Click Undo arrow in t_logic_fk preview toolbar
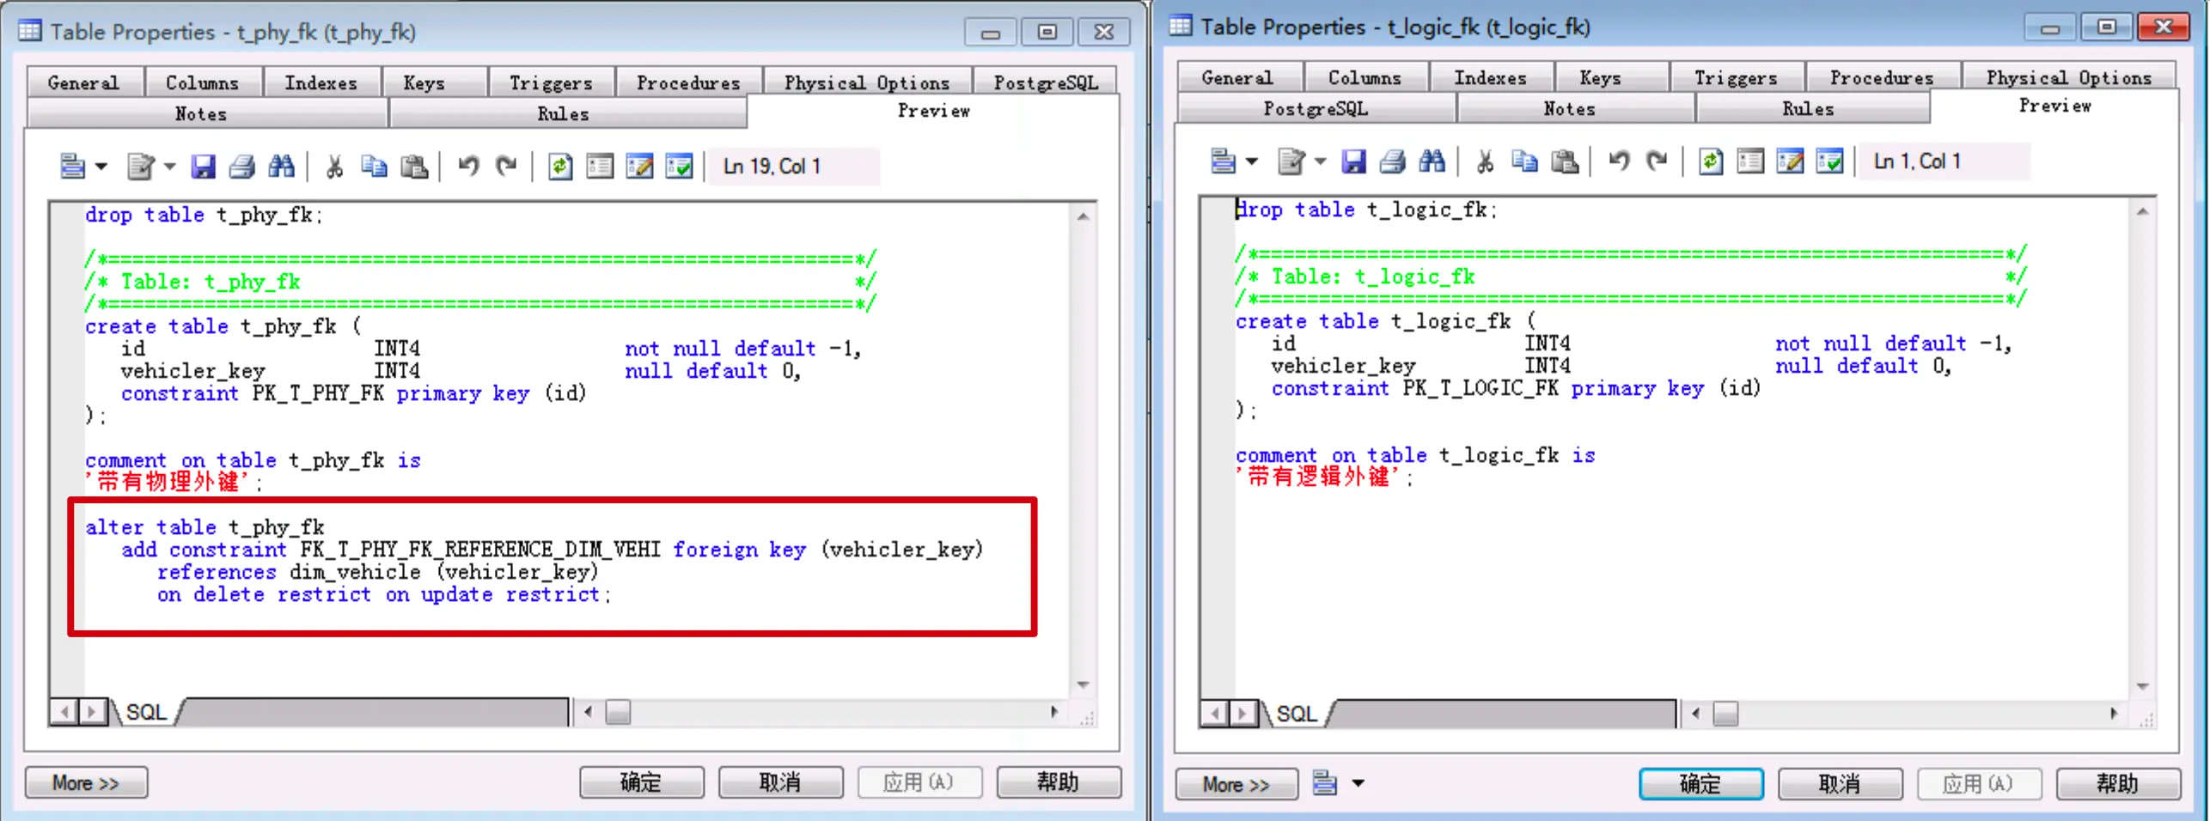Screen dimensions: 2210x821 pos(1619,161)
